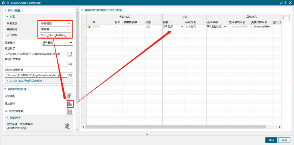Screen dimensions: 294x145
Task: Click the final name cell 导入测试组件
Action: [x=217, y=27]
